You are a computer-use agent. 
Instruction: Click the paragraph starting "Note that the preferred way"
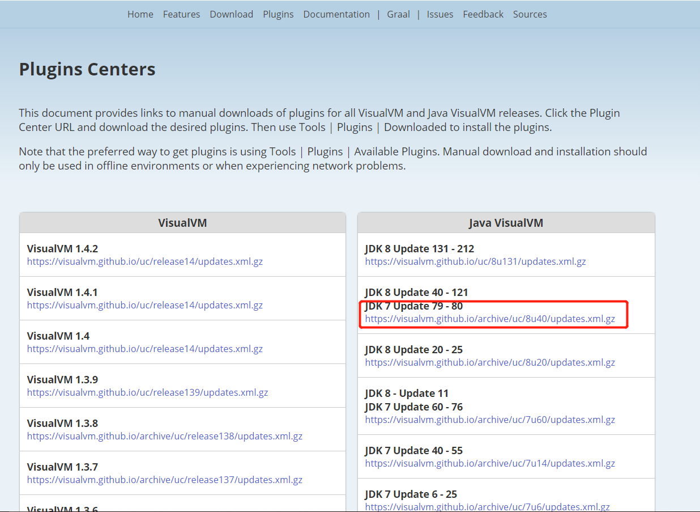333,159
